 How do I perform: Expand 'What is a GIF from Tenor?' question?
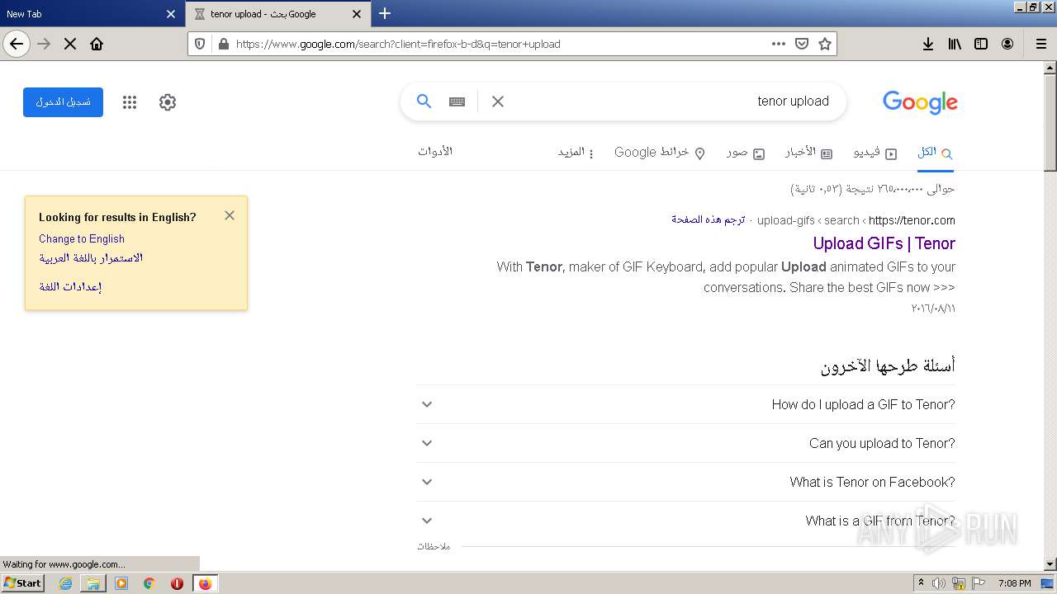tap(685, 521)
